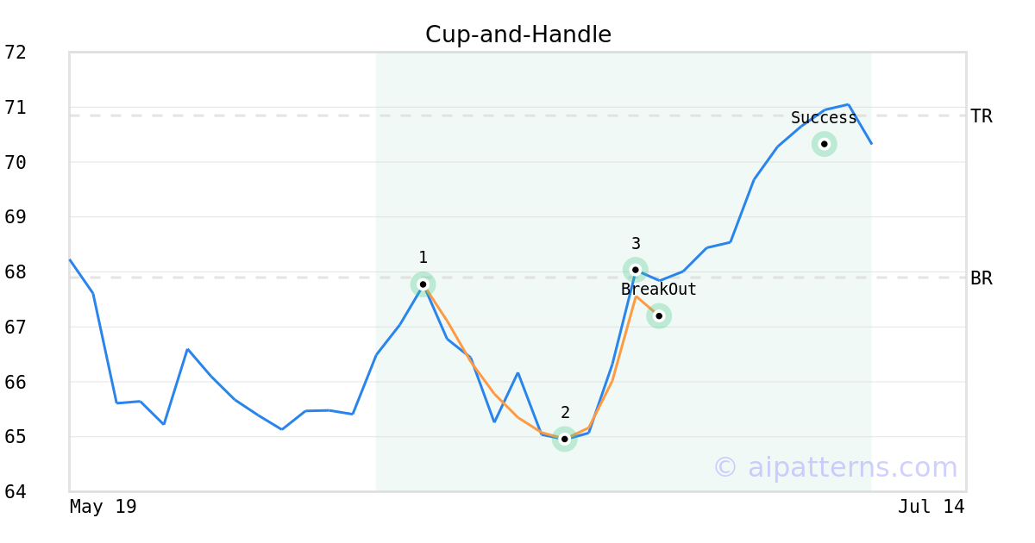This screenshot has height=543, width=1035.
Task: Select the BreakOut marker circle
Action: click(659, 316)
